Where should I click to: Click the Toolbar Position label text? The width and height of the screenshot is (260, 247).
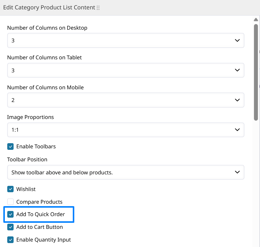coord(27,160)
